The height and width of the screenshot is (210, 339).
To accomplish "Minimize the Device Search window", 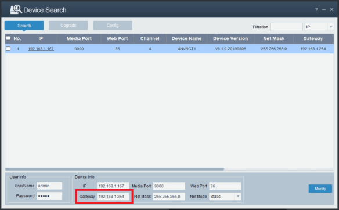I will pos(324,10).
